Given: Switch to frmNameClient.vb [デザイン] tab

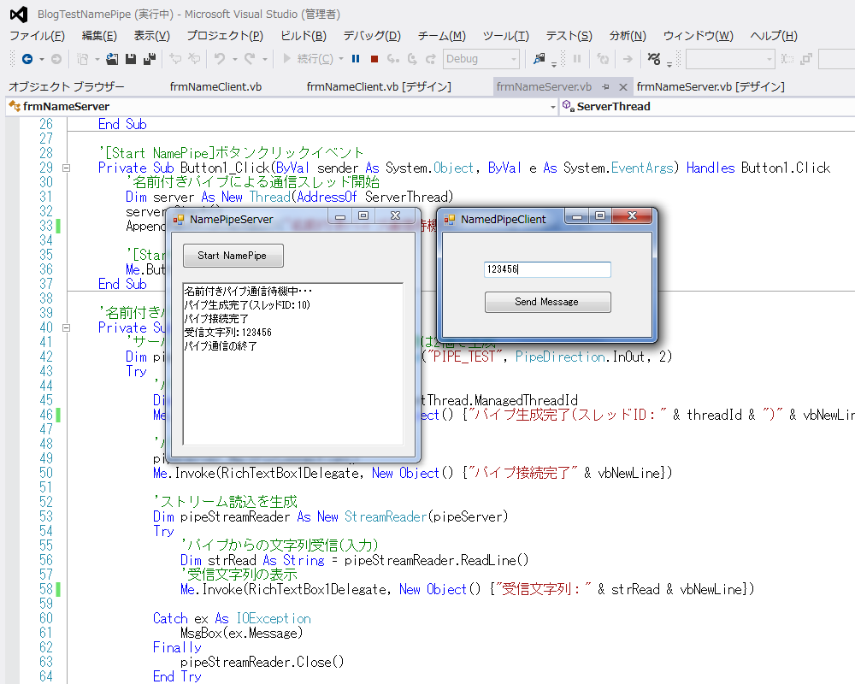Looking at the screenshot, I should (x=379, y=86).
